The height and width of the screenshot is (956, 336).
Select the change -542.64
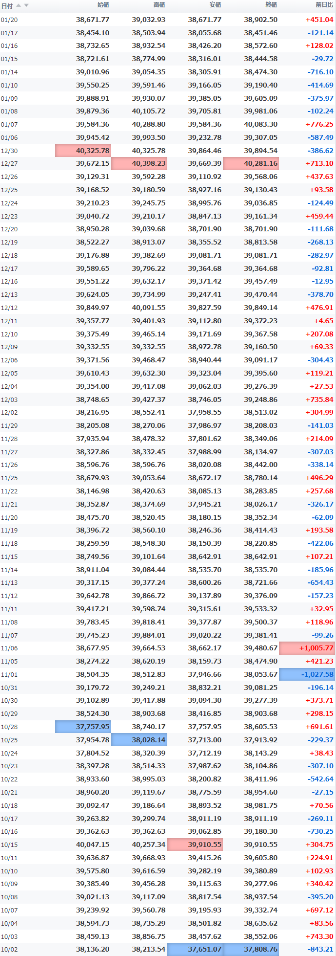(320, 779)
